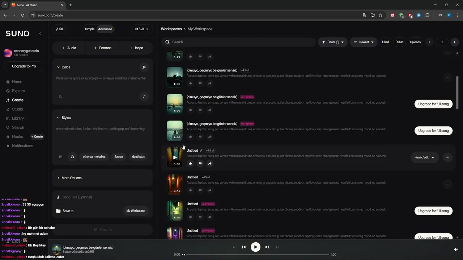Screen dimensions: 463x260
Task: Open more options for the 2:59 Untitled song
Action: [x=448, y=157]
